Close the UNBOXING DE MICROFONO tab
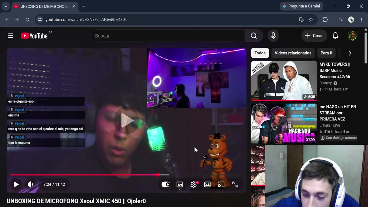 tap(74, 6)
